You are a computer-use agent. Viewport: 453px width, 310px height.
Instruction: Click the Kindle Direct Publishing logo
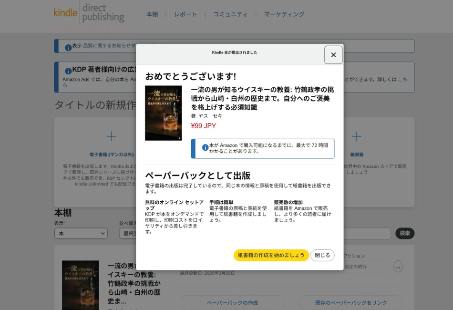point(88,14)
